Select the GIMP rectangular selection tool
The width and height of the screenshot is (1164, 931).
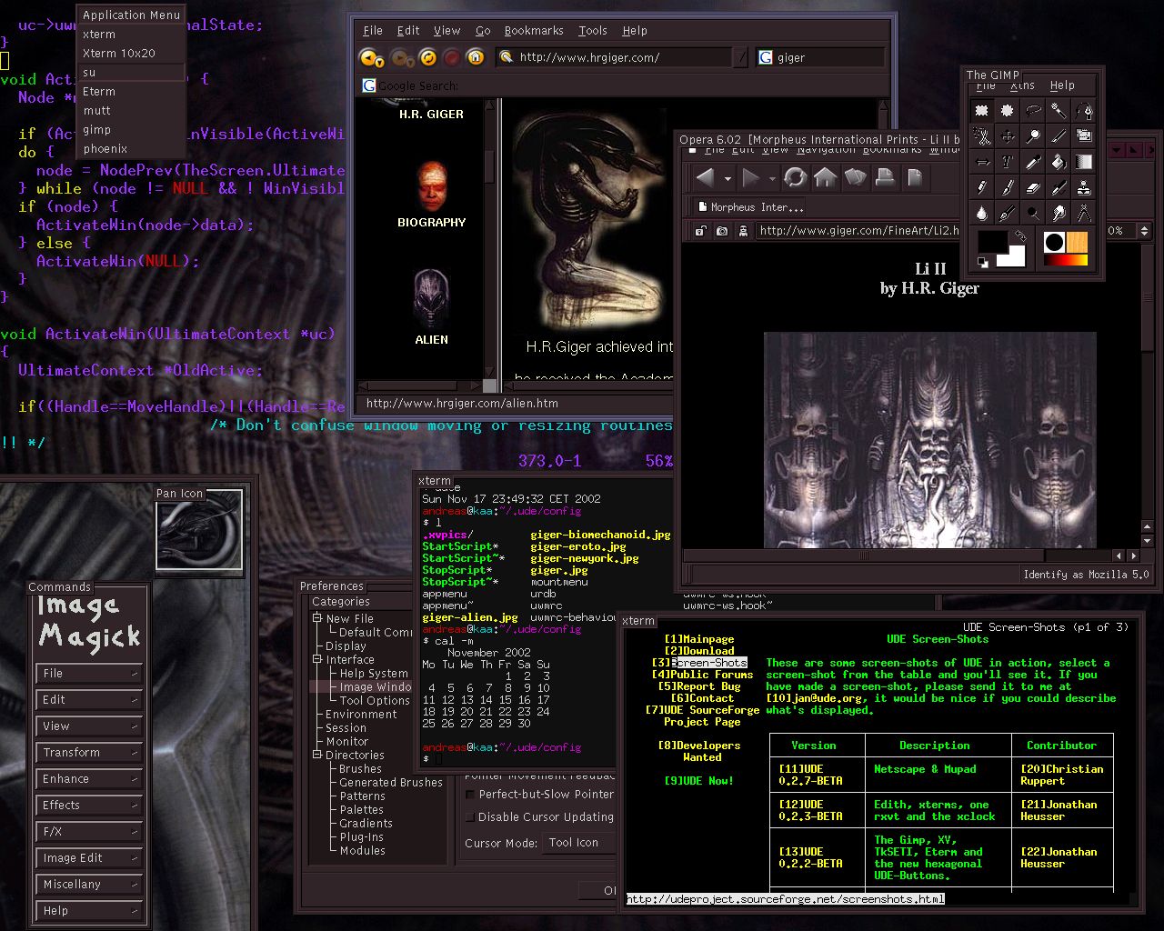pyautogui.click(x=981, y=111)
